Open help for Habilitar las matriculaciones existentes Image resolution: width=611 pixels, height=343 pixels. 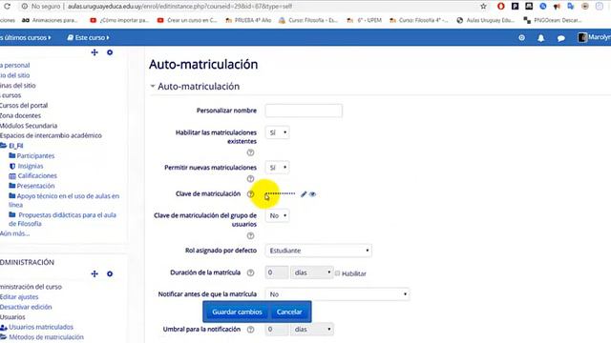[x=250, y=152]
